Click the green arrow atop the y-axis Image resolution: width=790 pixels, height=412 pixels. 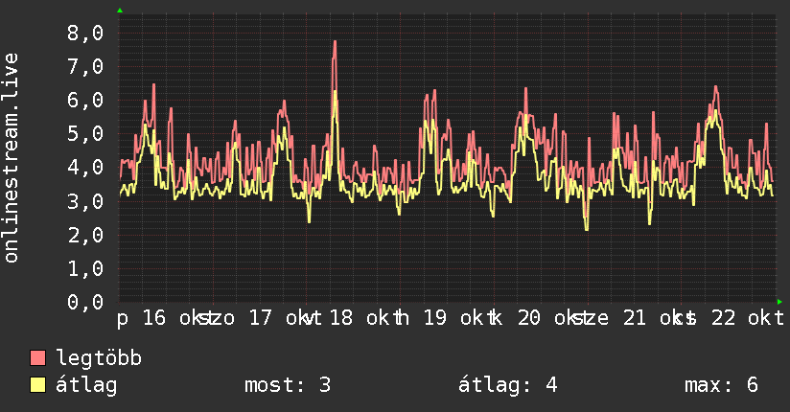coord(120,11)
